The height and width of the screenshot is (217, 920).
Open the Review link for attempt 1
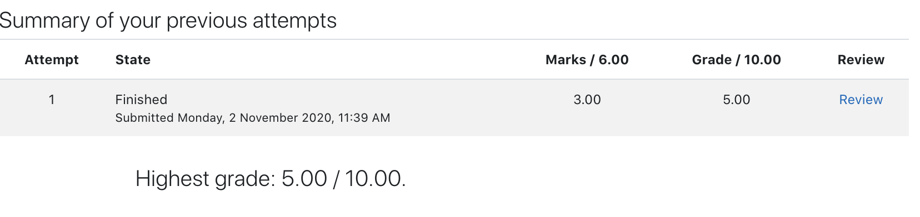(861, 100)
